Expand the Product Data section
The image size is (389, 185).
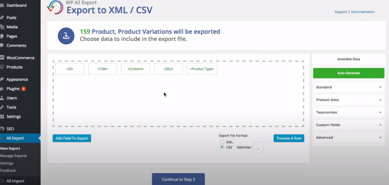(349, 100)
